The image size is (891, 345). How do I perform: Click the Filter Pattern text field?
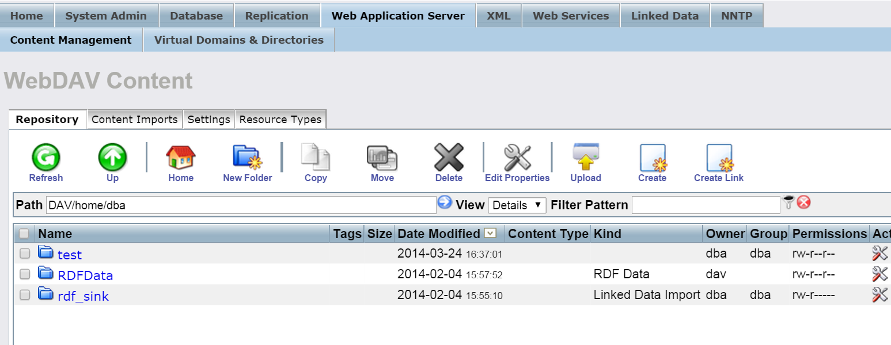706,205
